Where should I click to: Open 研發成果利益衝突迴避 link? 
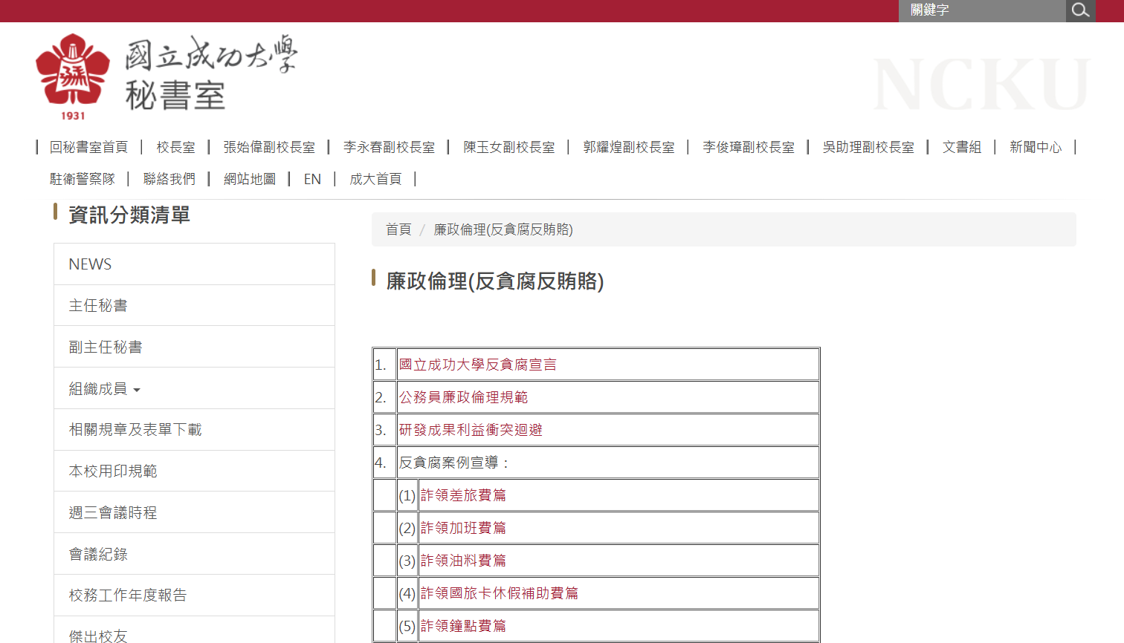click(471, 430)
